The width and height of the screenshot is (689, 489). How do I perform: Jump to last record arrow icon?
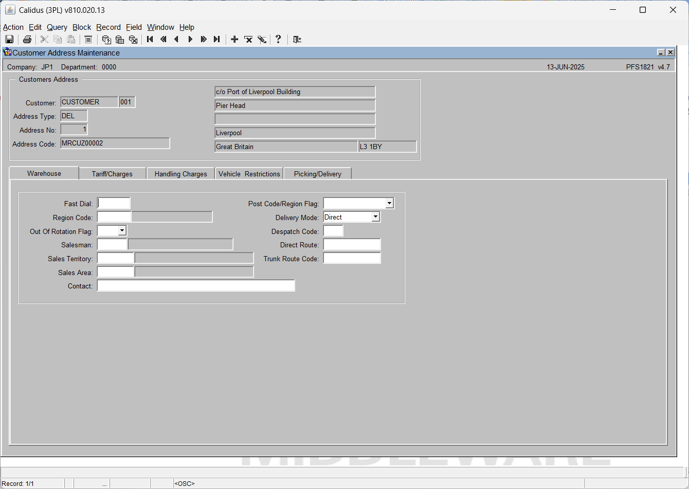coord(217,40)
